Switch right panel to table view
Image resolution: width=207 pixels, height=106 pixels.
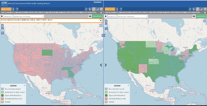[205, 9]
